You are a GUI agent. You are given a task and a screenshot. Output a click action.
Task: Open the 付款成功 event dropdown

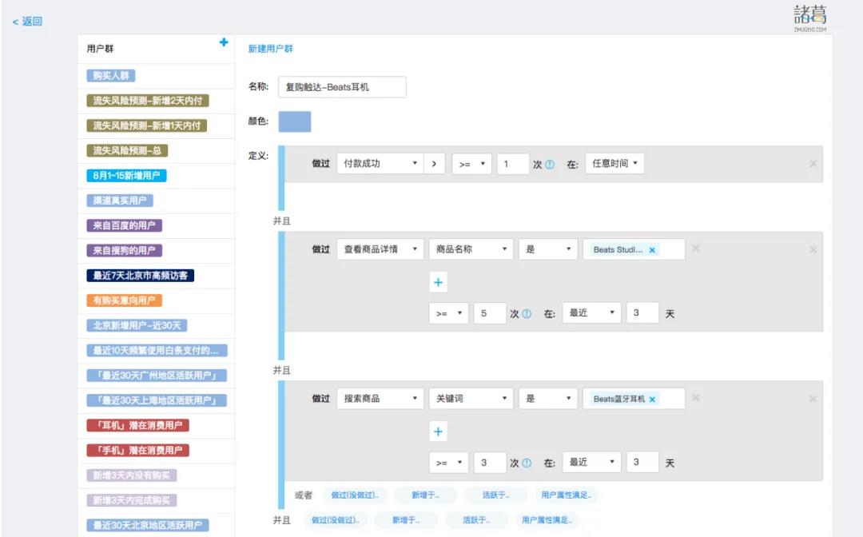[x=380, y=164]
